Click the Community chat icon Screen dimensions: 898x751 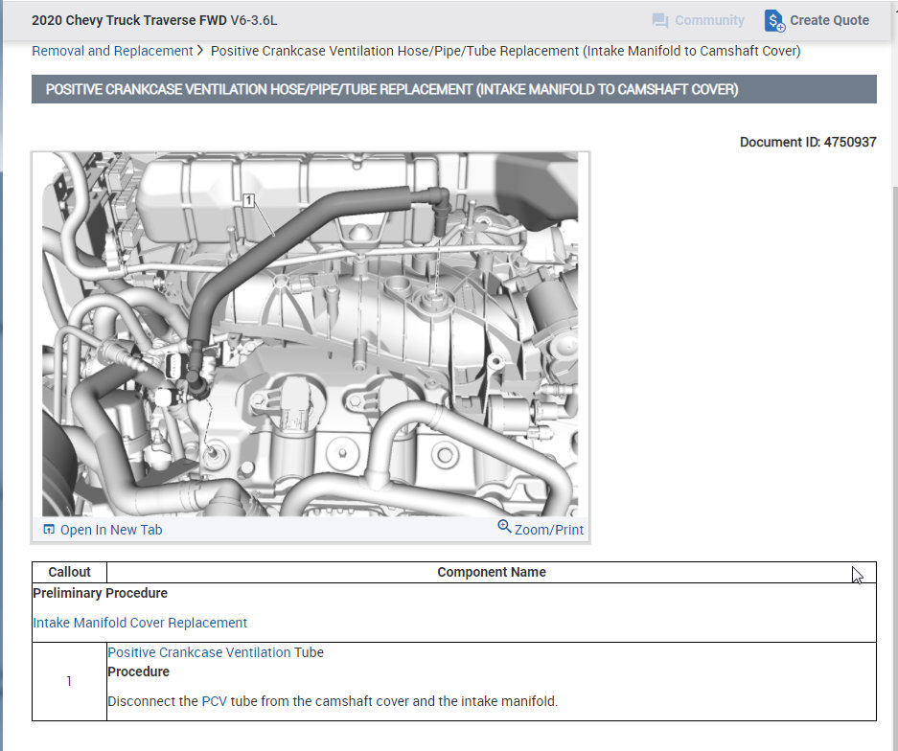tap(659, 21)
